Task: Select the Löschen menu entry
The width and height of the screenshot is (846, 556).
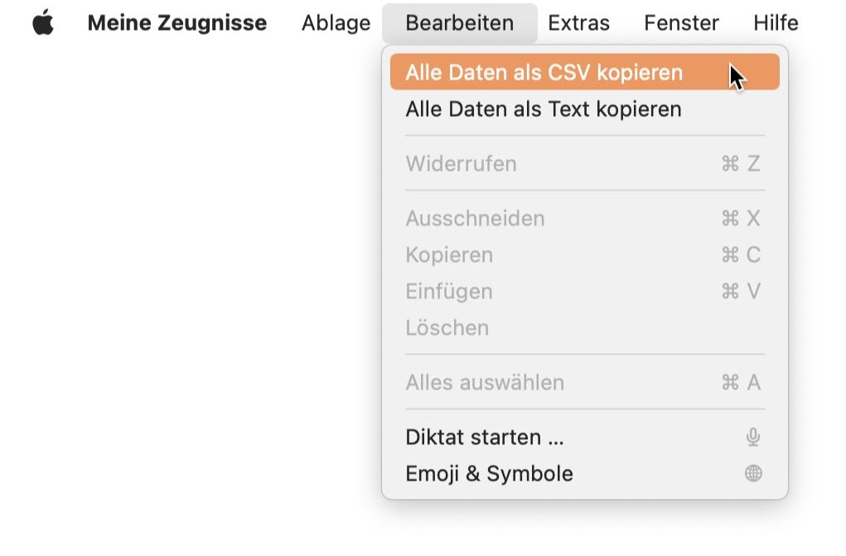Action: point(585,327)
